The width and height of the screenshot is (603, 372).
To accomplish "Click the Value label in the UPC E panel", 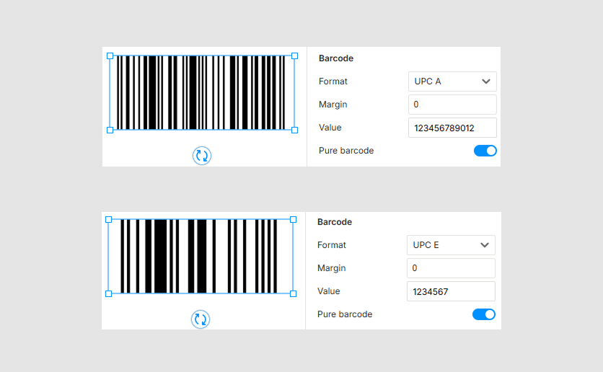I will [x=328, y=291].
